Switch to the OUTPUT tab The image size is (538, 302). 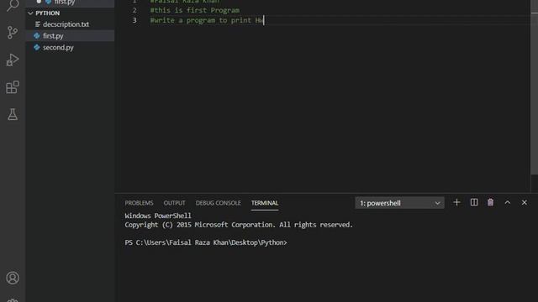click(x=174, y=203)
